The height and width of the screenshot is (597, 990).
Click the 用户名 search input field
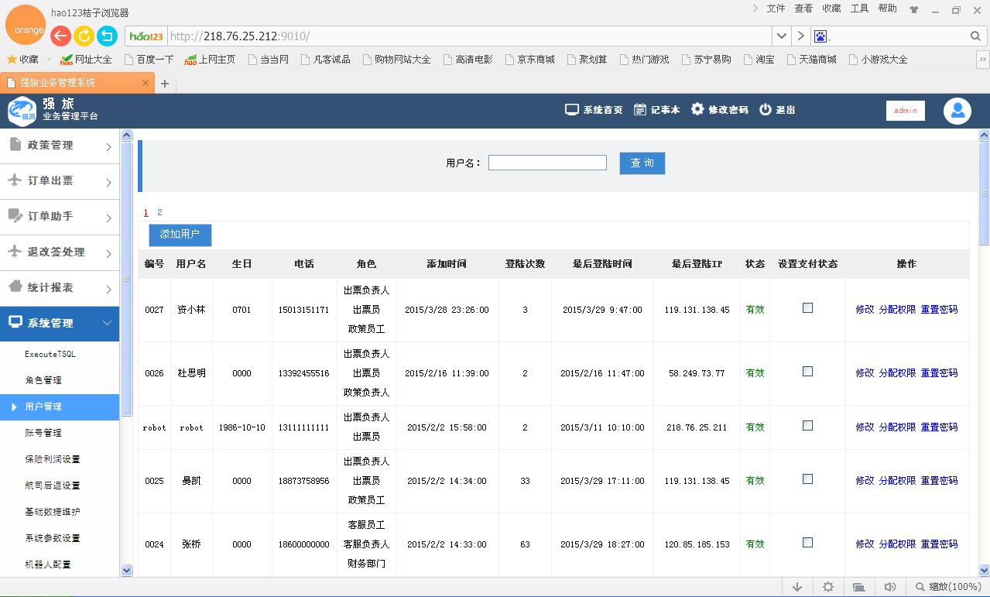pyautogui.click(x=547, y=163)
